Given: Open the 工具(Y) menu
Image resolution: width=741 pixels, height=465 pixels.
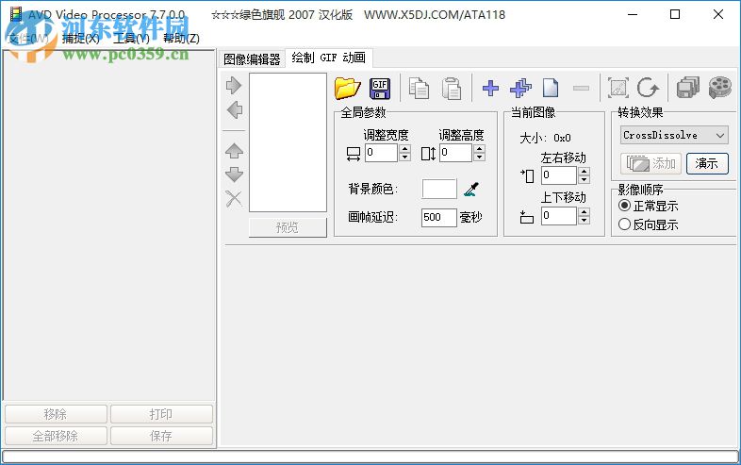Looking at the screenshot, I should point(131,39).
